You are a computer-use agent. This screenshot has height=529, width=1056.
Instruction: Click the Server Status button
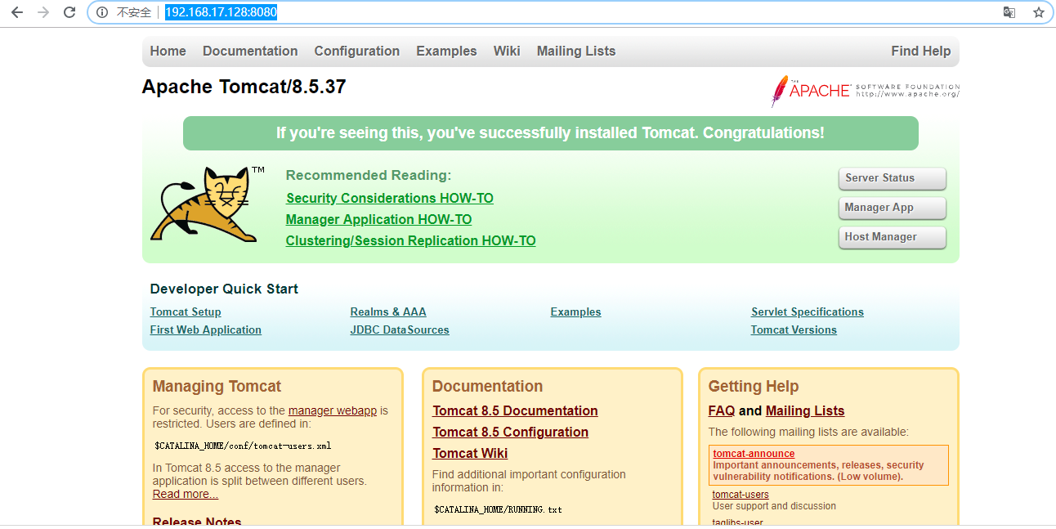[892, 178]
